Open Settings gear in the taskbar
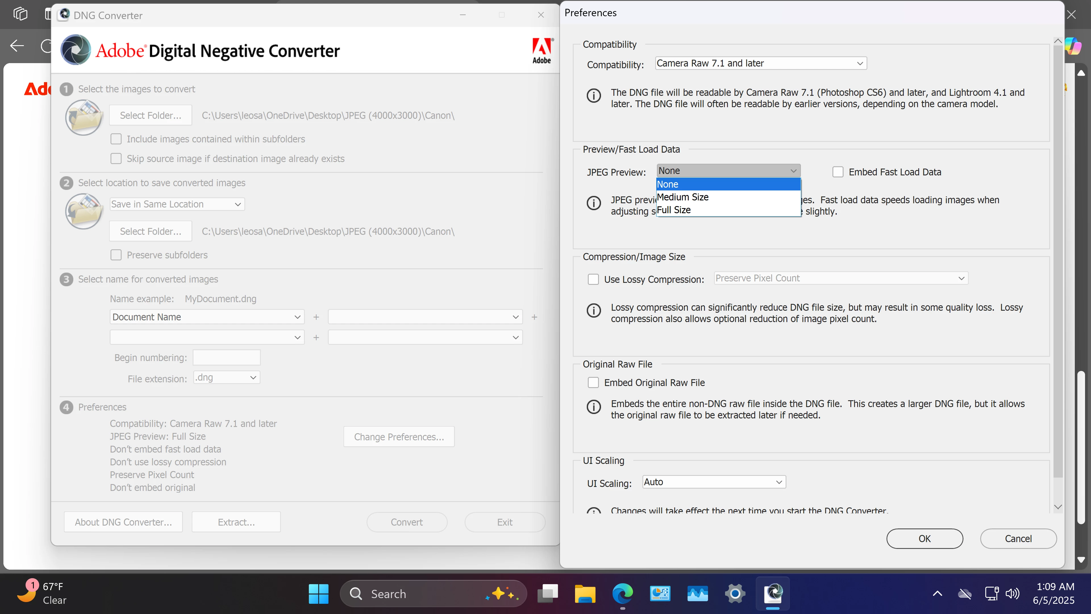The height and width of the screenshot is (614, 1091). (735, 594)
